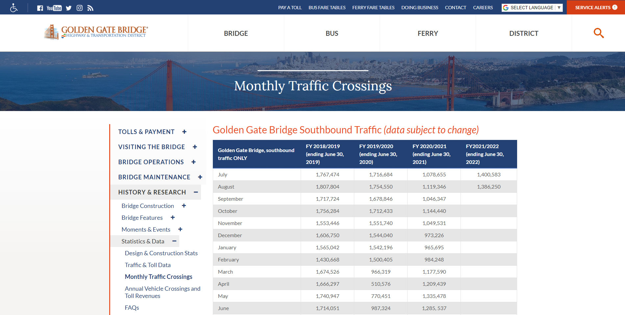
Task: Expand Bridge Construction plus icon
Action: pyautogui.click(x=184, y=206)
